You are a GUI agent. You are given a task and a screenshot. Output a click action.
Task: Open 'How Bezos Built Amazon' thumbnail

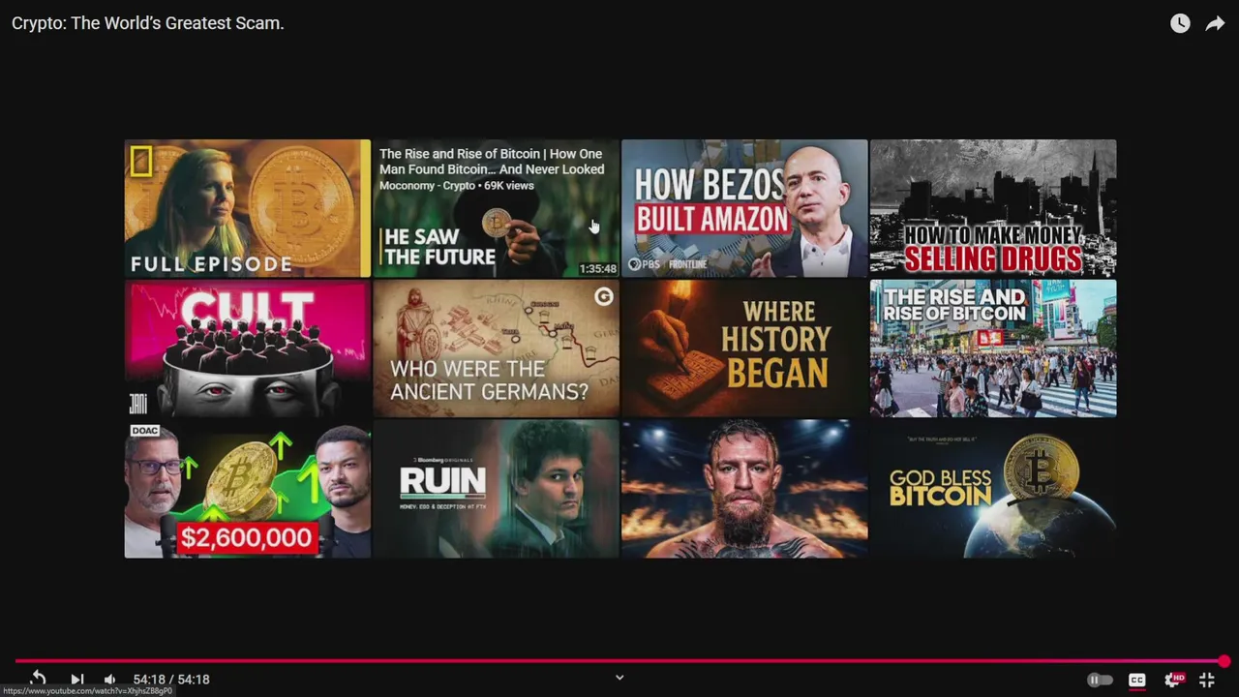744,208
